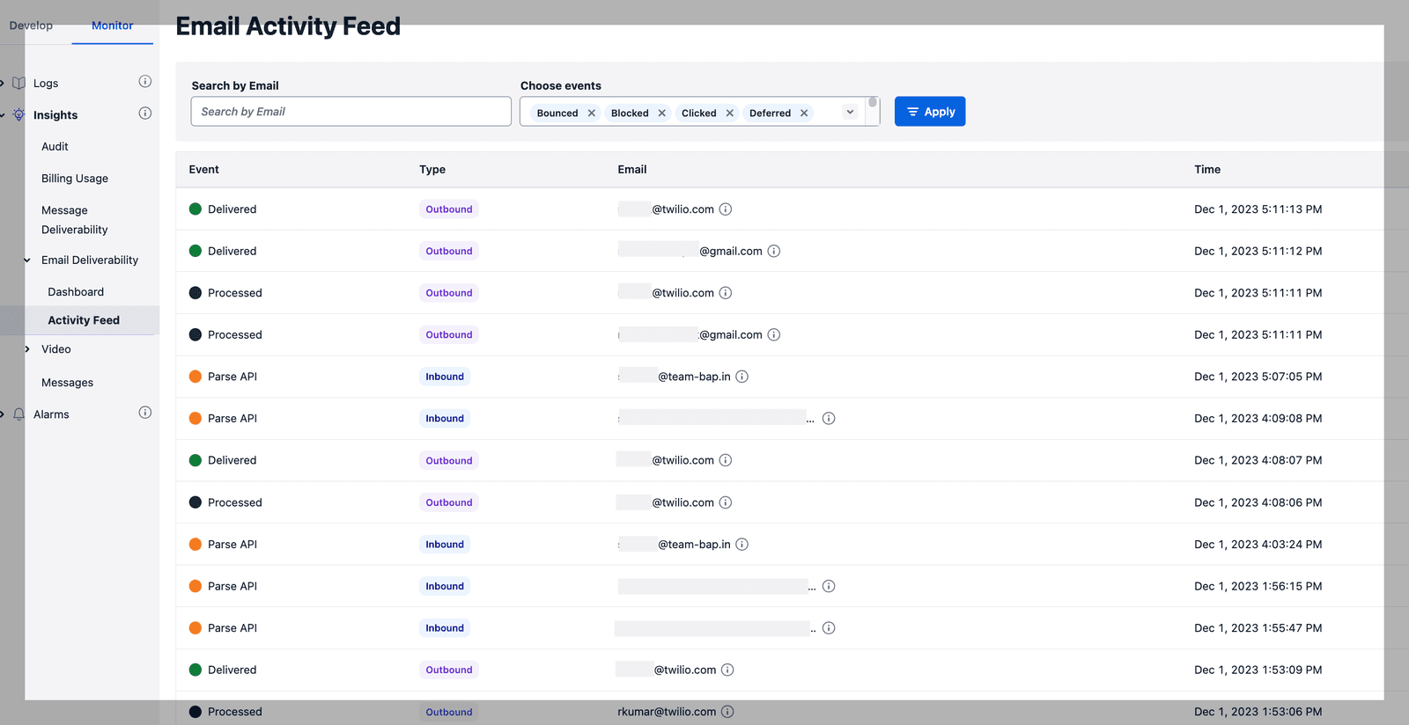Remove the Clicked event filter chip
Image resolution: width=1409 pixels, height=725 pixels.
[x=730, y=114]
